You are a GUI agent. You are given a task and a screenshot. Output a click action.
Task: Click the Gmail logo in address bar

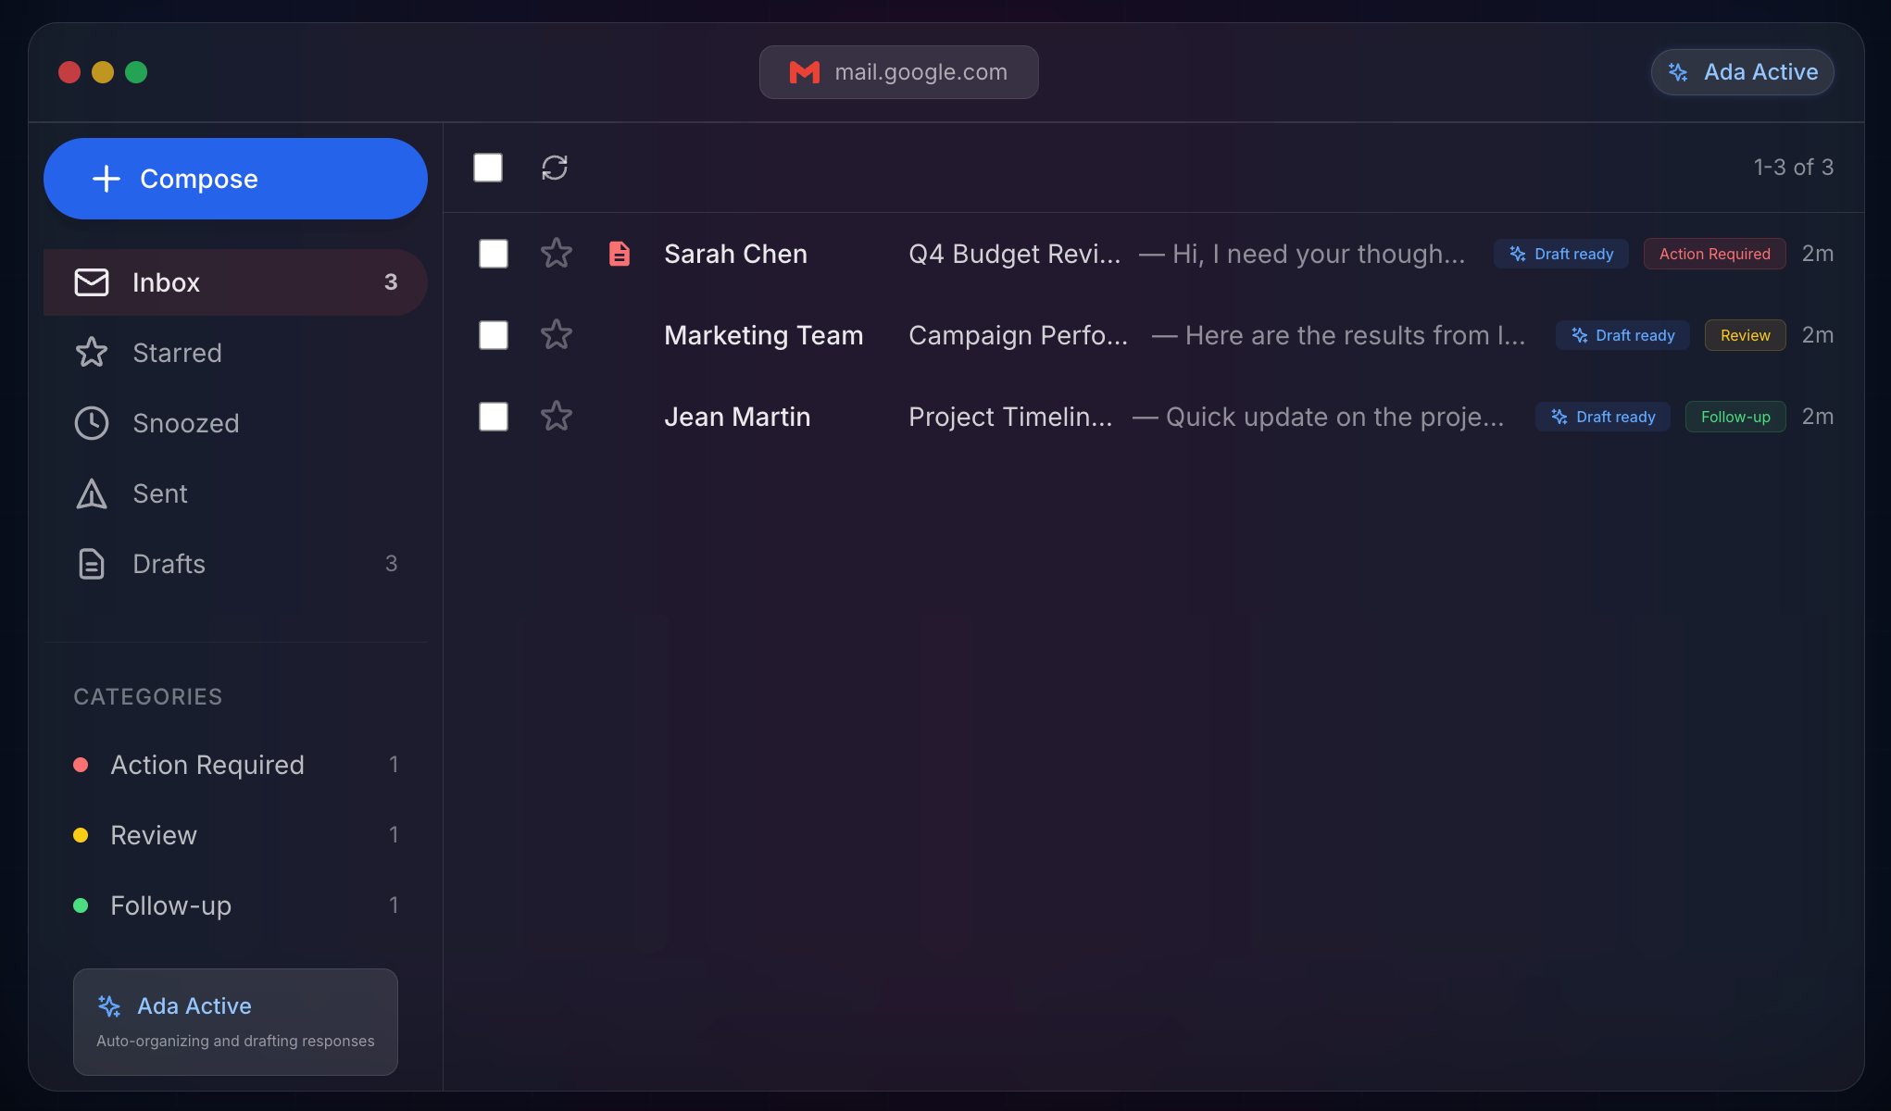pos(804,72)
